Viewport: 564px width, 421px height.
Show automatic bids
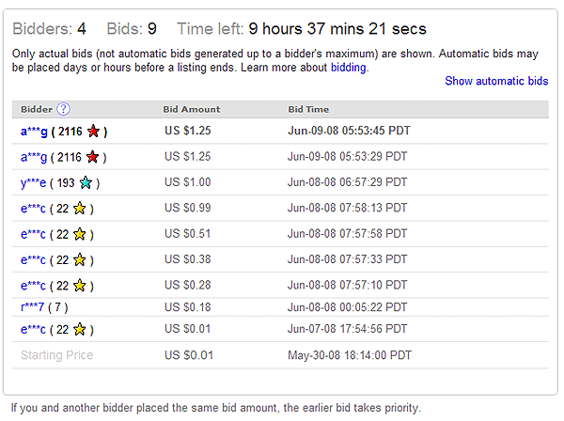[496, 81]
